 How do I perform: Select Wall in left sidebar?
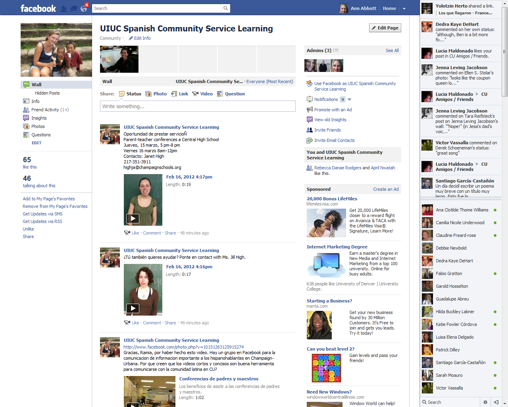click(56, 85)
